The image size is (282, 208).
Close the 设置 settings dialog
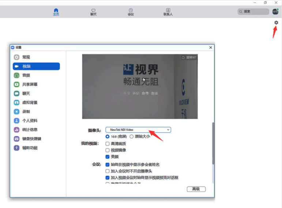click(x=211, y=47)
